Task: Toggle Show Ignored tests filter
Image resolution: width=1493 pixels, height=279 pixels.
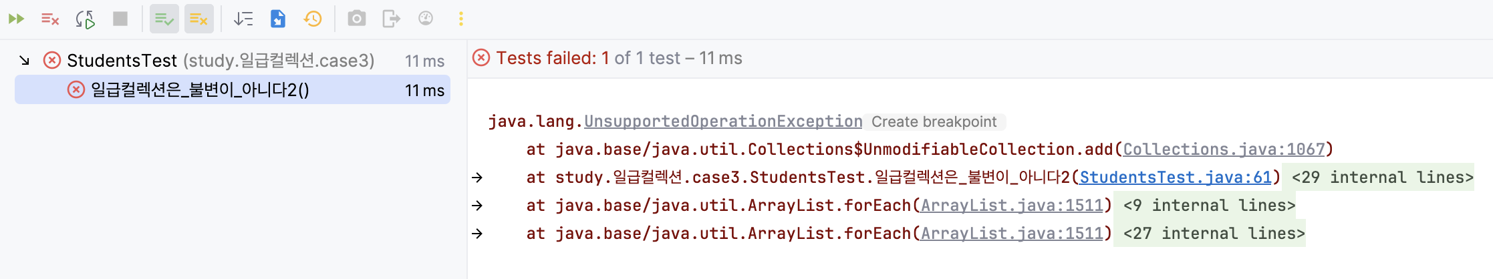Action: [x=198, y=19]
